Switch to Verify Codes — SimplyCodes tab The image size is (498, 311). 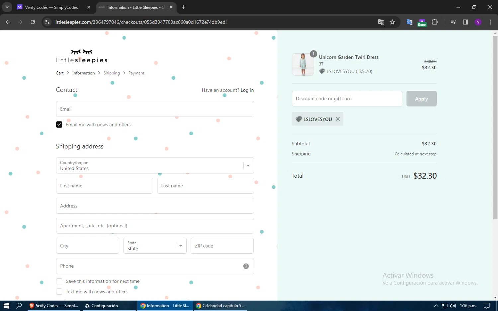coord(51,7)
